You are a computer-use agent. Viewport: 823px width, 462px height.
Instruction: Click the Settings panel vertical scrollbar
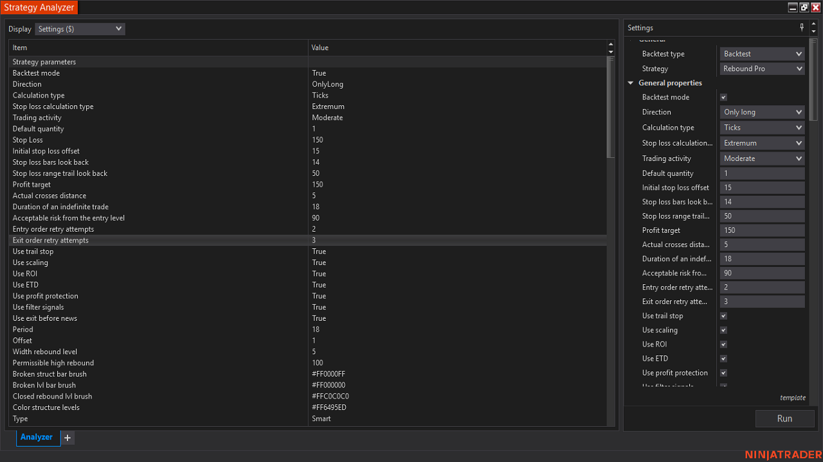813,80
